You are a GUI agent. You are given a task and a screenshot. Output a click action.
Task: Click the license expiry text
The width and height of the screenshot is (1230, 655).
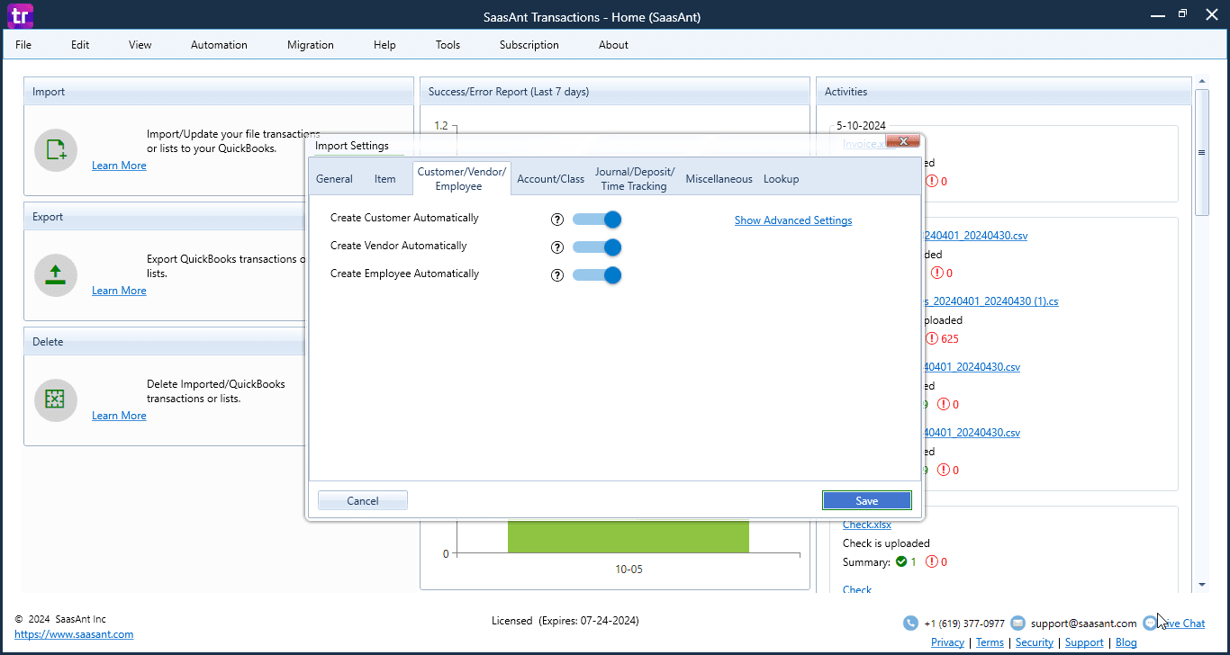coord(565,621)
